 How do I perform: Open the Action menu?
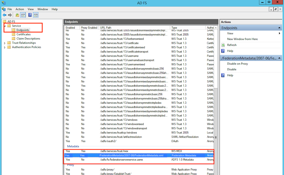pyautogui.click(x=20, y=9)
